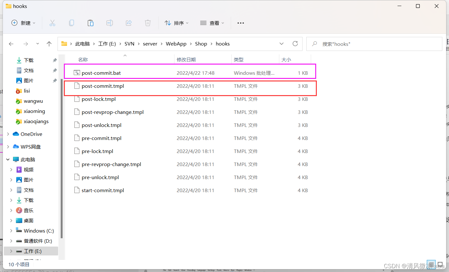This screenshot has width=449, height=272.
Task: Click the post-lock.tmpl file icon
Action: [x=77, y=99]
